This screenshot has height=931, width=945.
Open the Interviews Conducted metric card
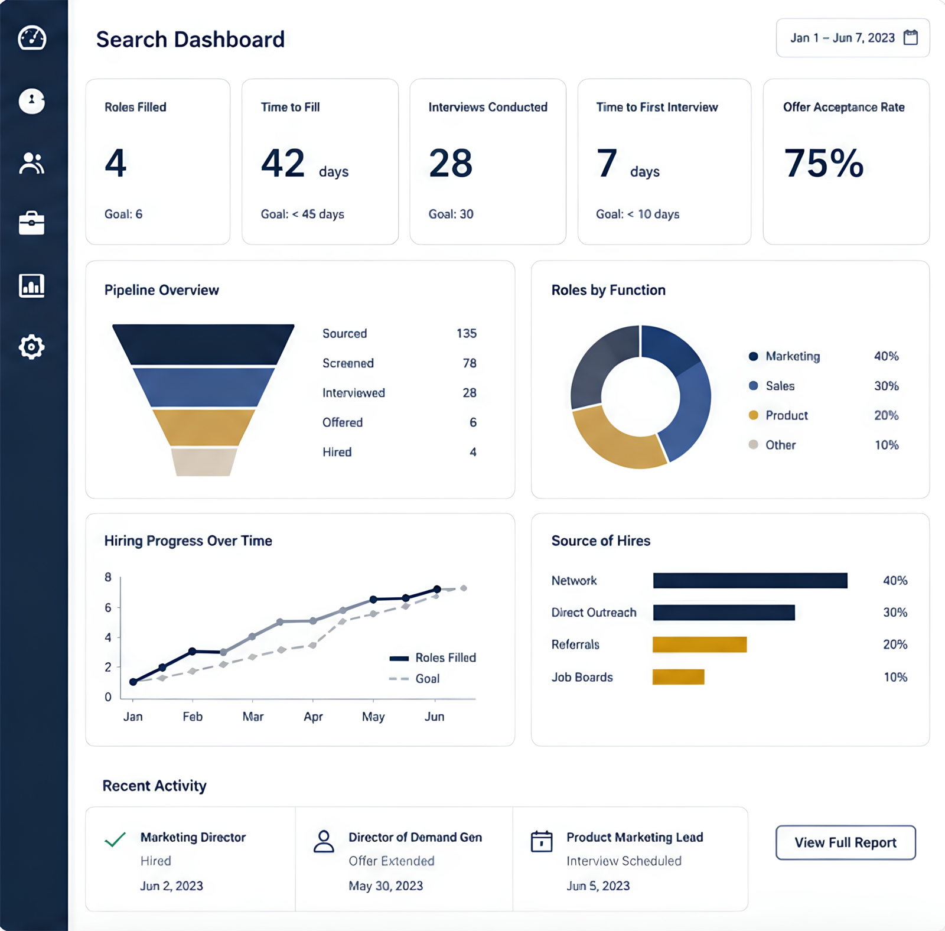point(488,161)
